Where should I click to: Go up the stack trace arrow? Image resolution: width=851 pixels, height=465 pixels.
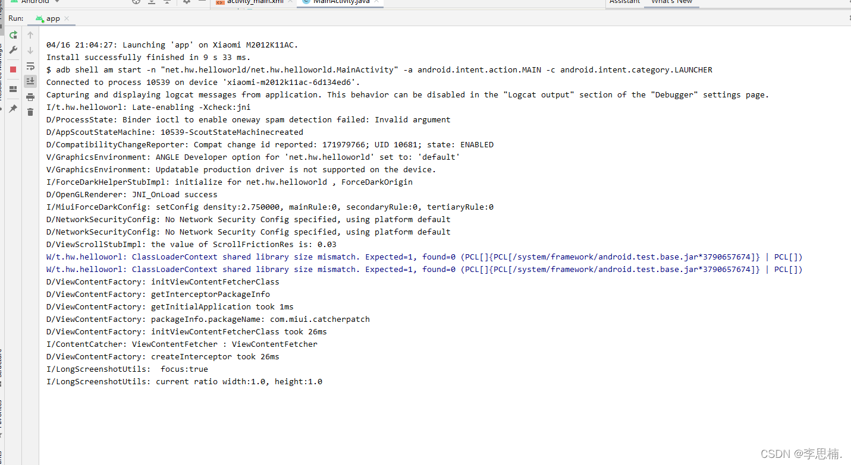(30, 35)
